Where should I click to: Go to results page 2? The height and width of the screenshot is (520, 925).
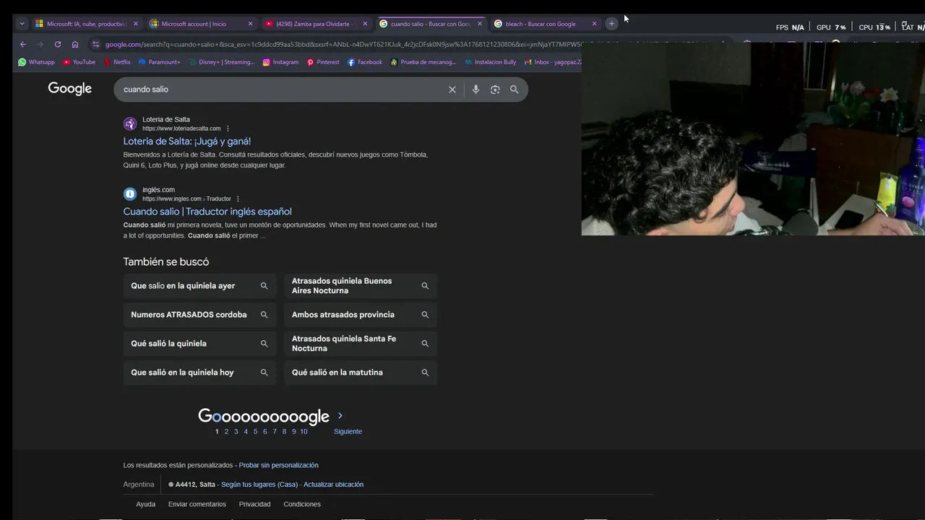point(226,431)
